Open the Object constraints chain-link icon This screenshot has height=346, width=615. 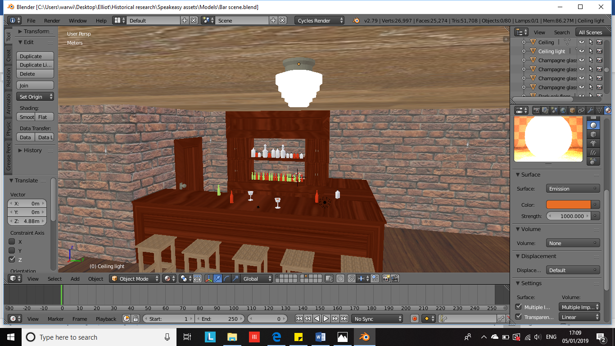coord(581,110)
